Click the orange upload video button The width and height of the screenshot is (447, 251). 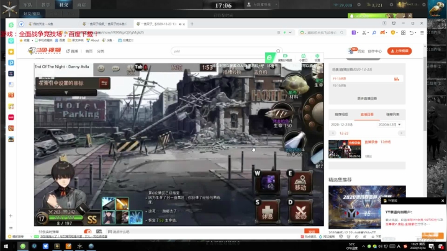[399, 51]
